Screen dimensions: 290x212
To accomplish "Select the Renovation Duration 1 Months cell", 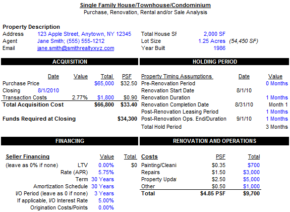I will [277, 97].
